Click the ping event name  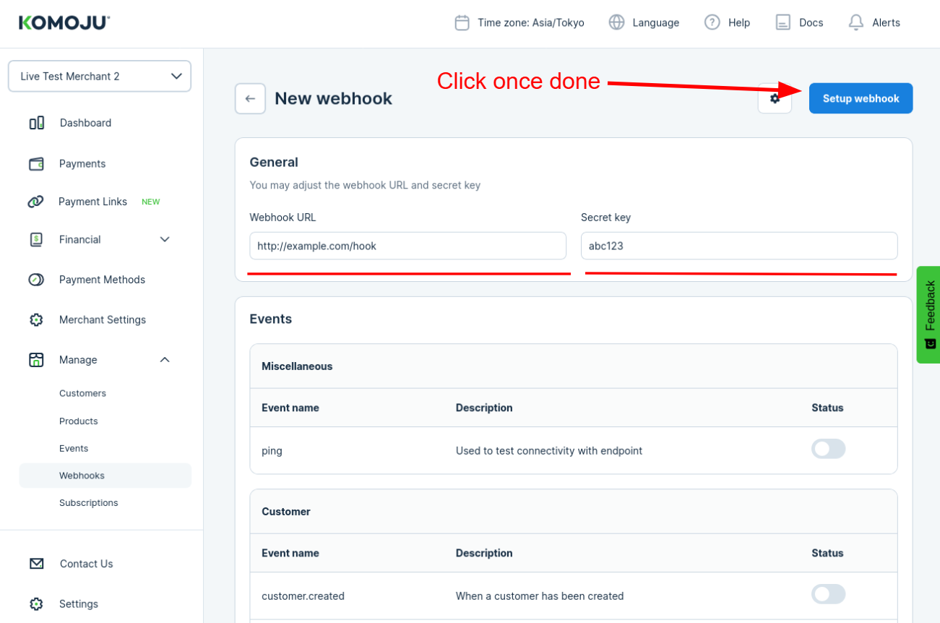(272, 451)
